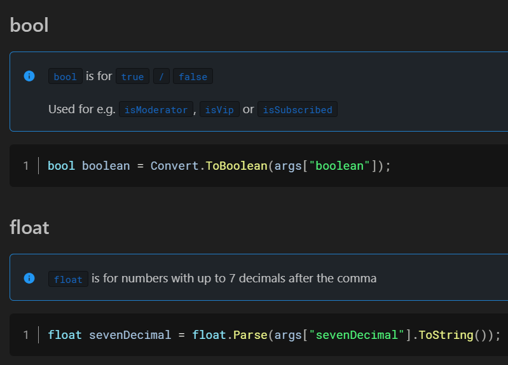Viewport: 508px width, 365px height.
Task: Click the isModerator code tag
Action: pos(156,109)
